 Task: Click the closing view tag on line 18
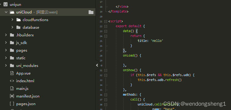122,7
